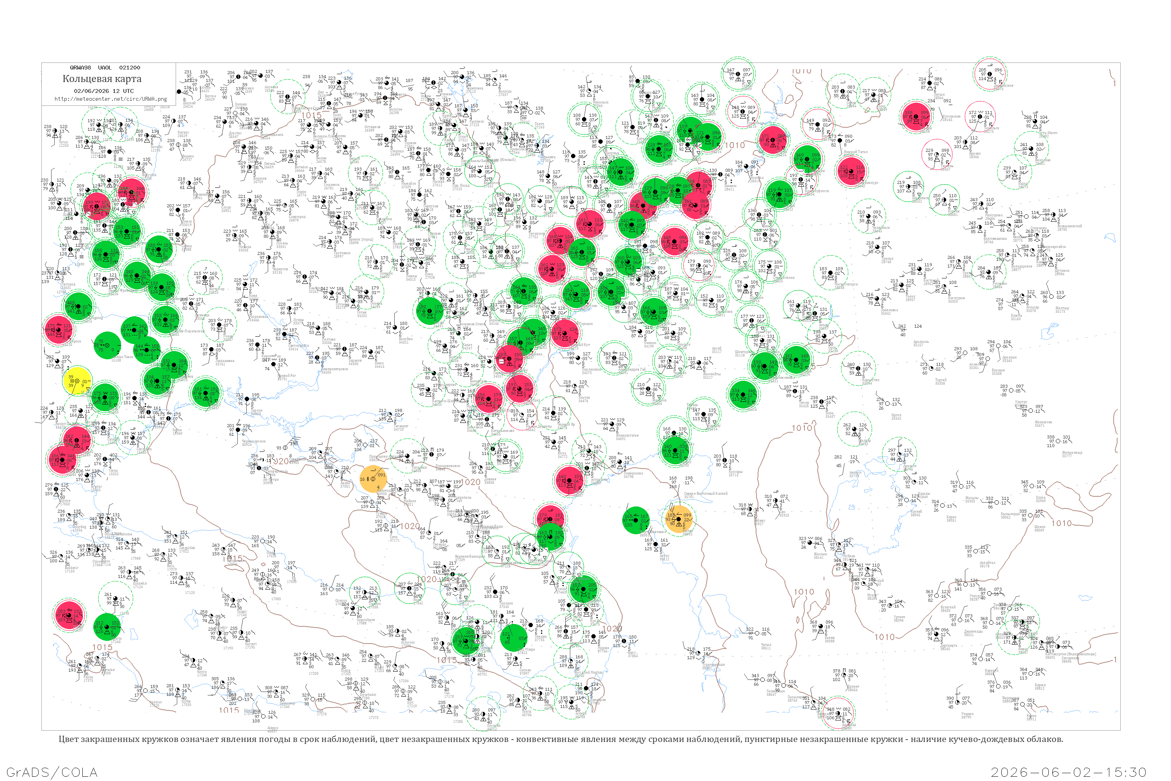This screenshot has width=1171, height=781.
Task: Click the "Torun" station label
Action: click(x=63, y=143)
